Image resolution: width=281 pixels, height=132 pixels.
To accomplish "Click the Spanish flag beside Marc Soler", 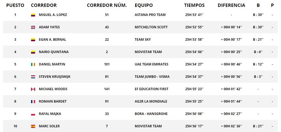I will 33,126.
